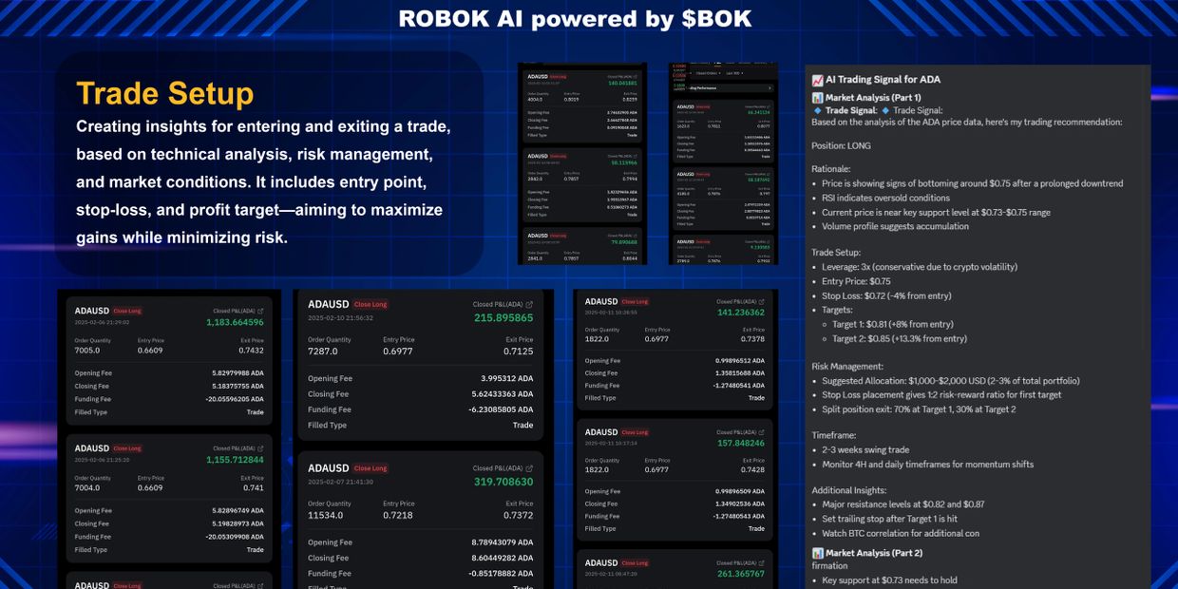Click order quantity 7005.0
This screenshot has height=589, width=1178.
87,351
